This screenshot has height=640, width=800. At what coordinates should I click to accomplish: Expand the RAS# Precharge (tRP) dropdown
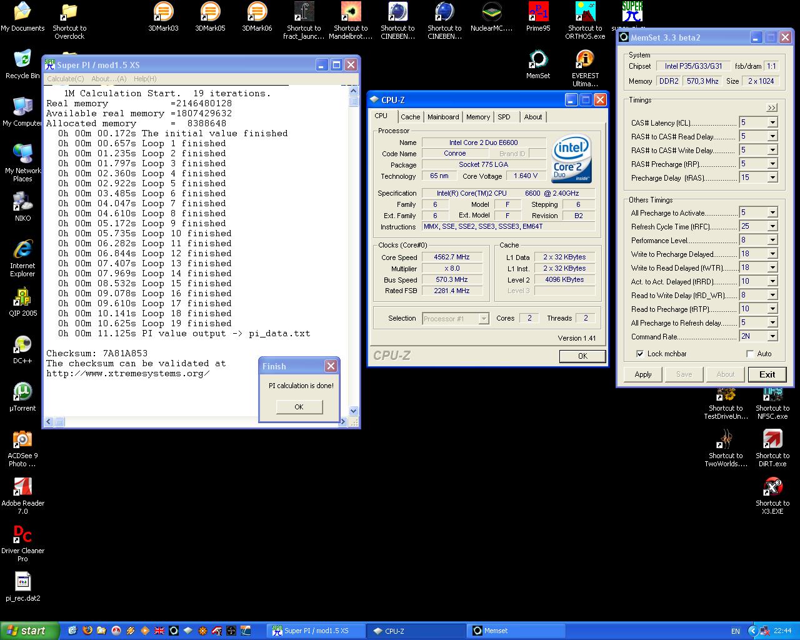point(772,164)
